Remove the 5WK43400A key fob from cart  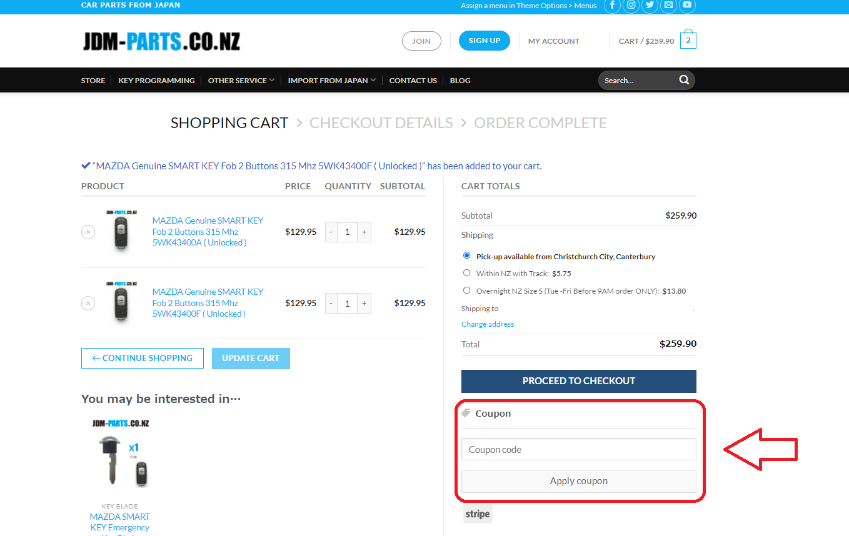click(x=88, y=232)
